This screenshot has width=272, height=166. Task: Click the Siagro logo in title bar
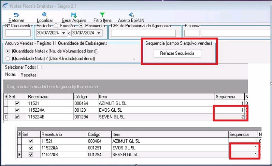tap(5, 6)
